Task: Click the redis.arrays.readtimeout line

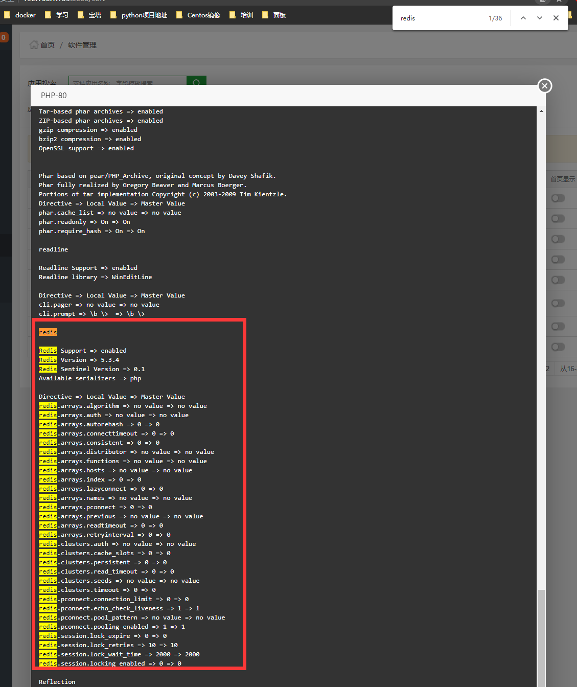Action: (x=101, y=525)
